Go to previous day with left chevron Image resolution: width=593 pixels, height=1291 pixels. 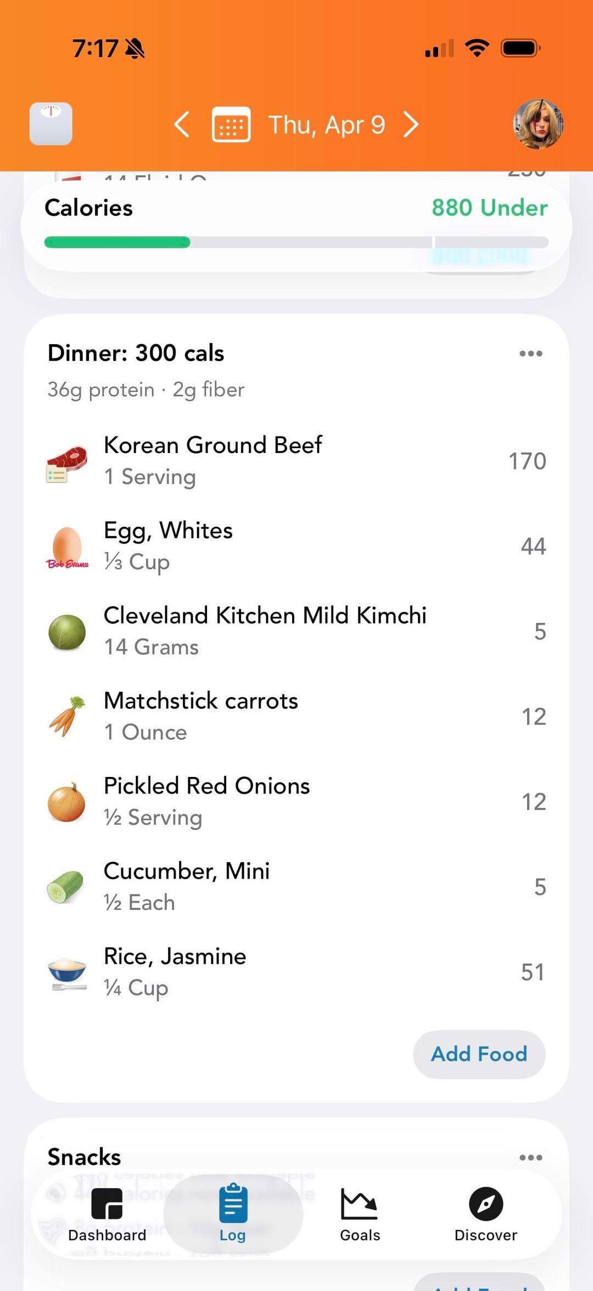[182, 124]
